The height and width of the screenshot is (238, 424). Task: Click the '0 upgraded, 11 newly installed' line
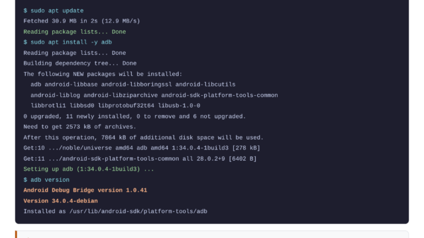pos(134,116)
